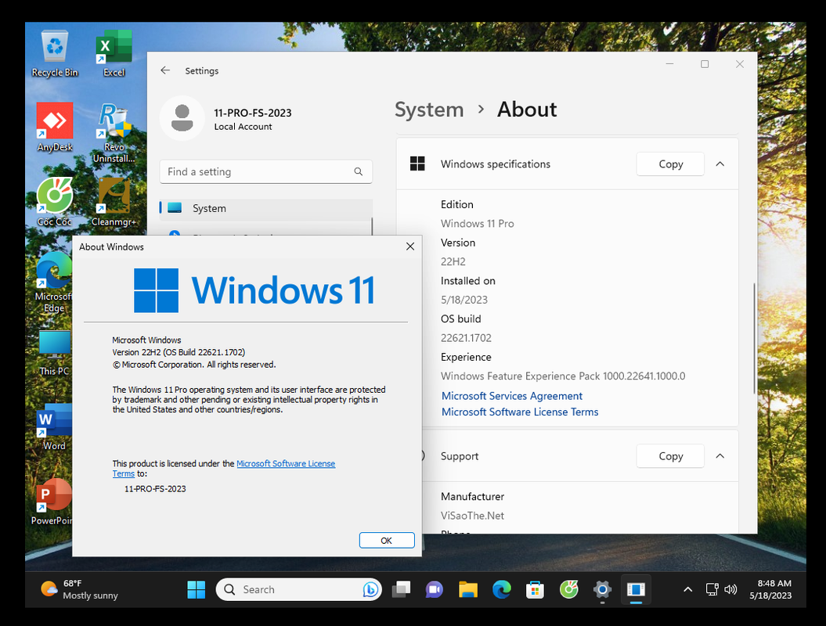Select the Cleanmgr+ desktop shortcut
826x626 pixels.
point(114,202)
